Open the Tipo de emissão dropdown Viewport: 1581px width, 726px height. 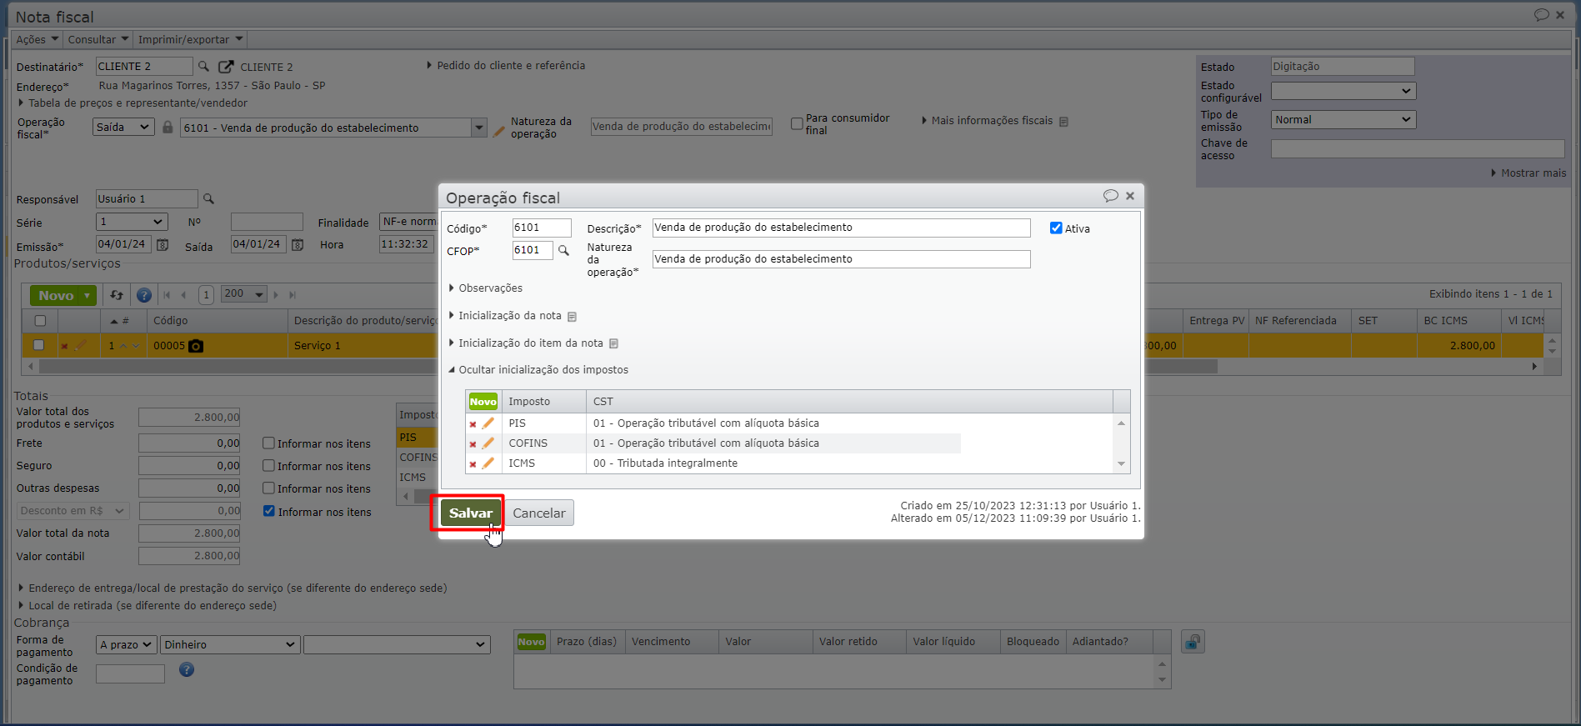point(1343,120)
